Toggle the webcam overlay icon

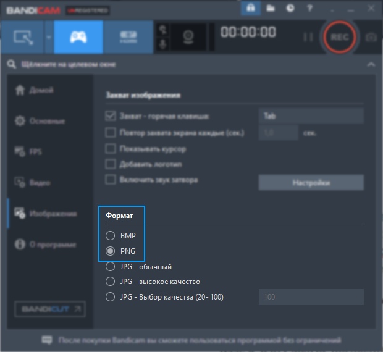coord(188,37)
